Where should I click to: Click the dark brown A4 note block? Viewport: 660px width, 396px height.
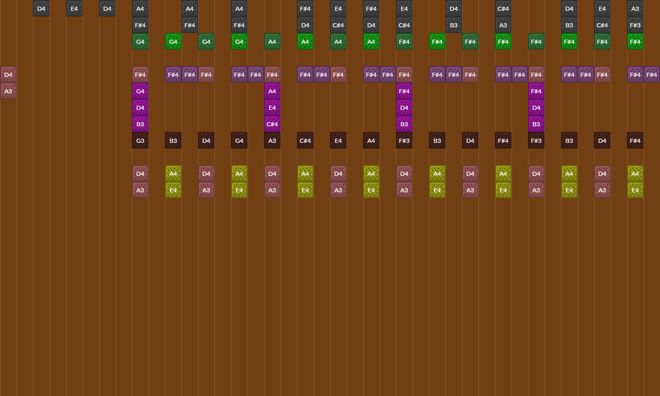(x=371, y=141)
